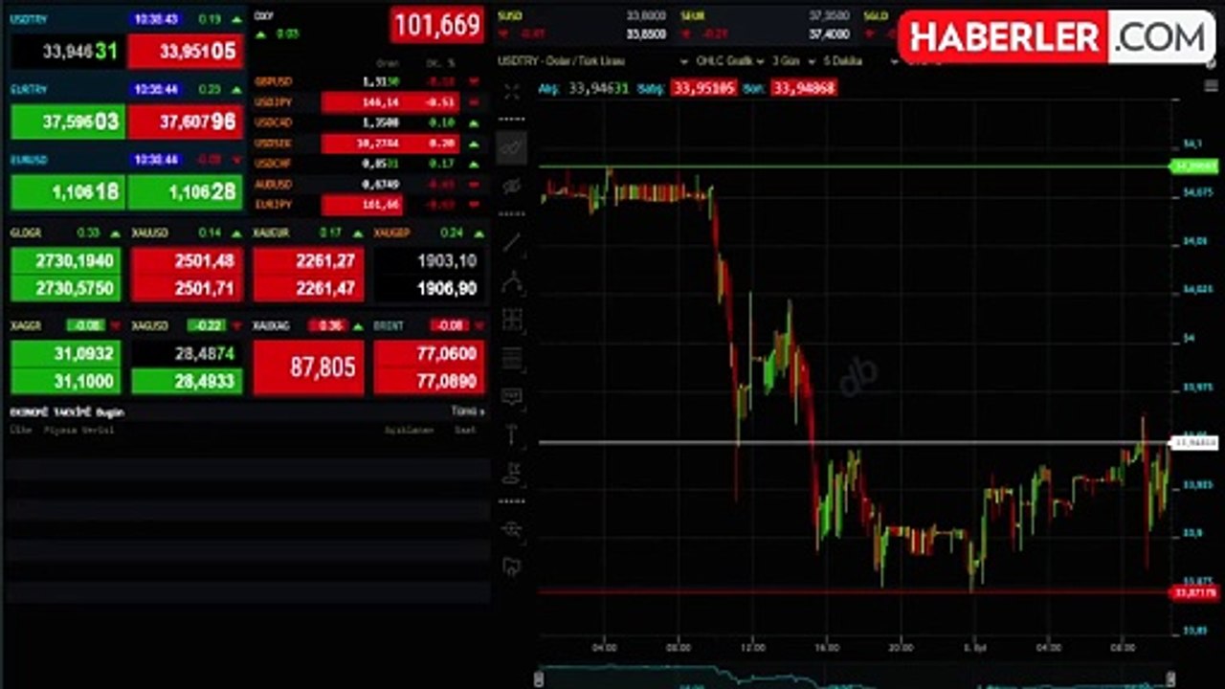Click the XAUUSD price 2501,48
The image size is (1225, 689).
click(187, 260)
